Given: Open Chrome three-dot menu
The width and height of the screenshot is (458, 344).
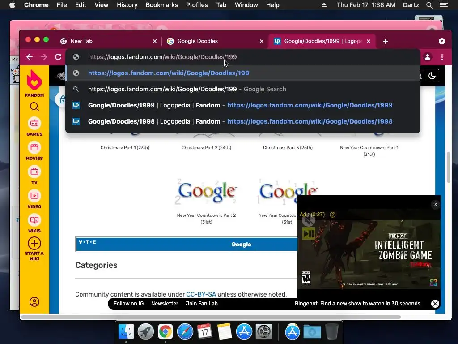Looking at the screenshot, I should pos(442,57).
